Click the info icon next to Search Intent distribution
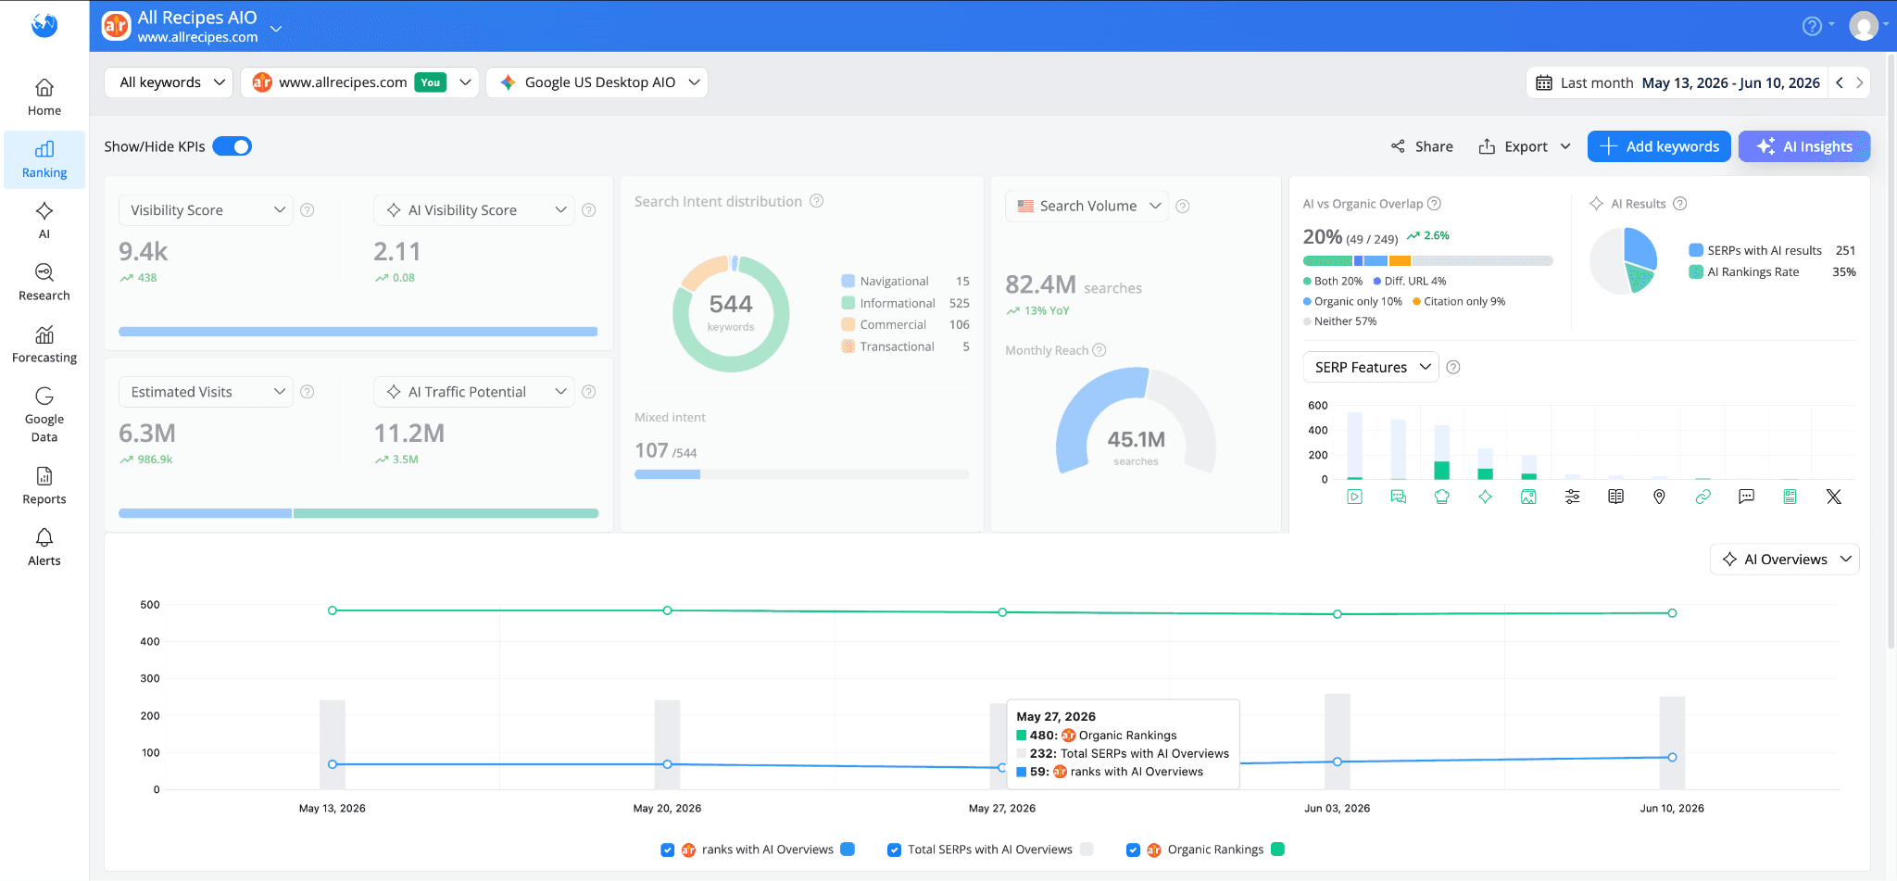The image size is (1897, 881). click(x=817, y=201)
